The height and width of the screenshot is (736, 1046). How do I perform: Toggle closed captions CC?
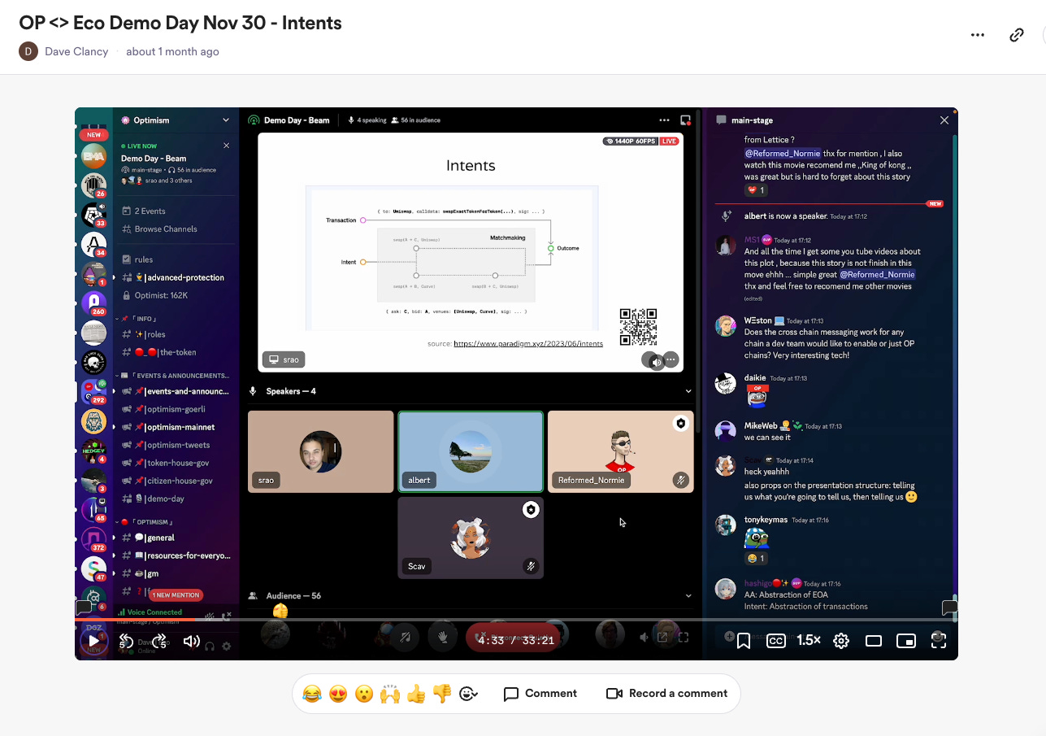(776, 641)
